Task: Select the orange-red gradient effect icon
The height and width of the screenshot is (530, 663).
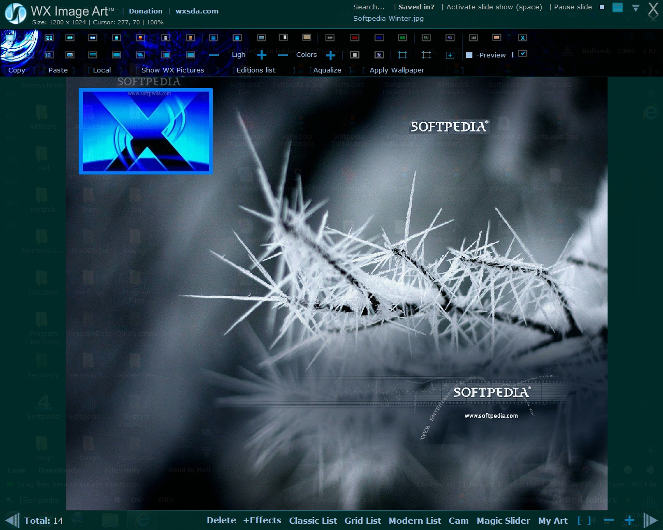Action: pyautogui.click(x=140, y=38)
